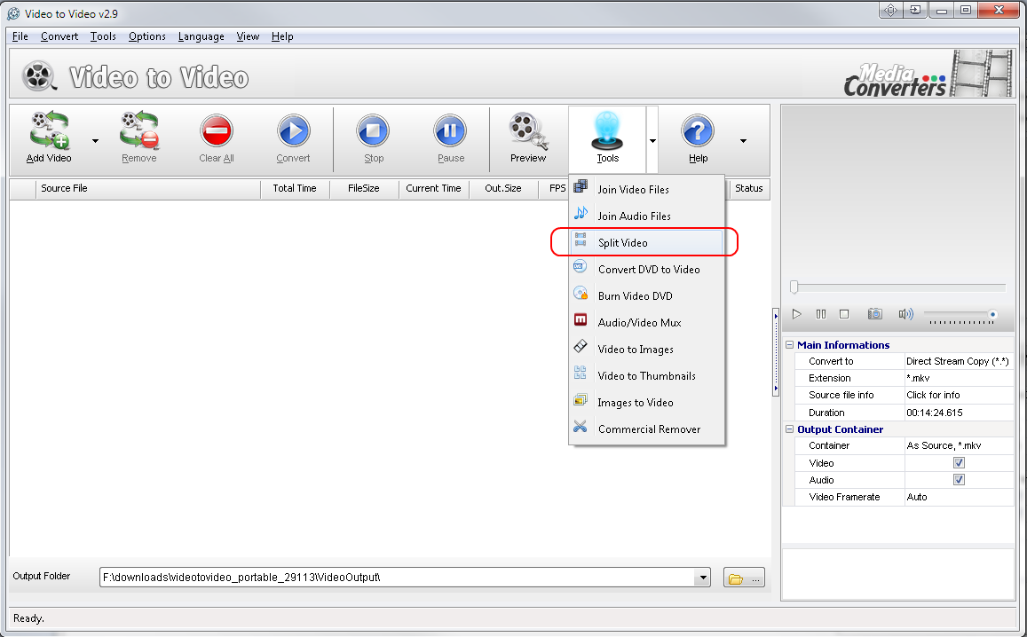This screenshot has width=1027, height=637.
Task: Play the preview video
Action: pos(796,314)
